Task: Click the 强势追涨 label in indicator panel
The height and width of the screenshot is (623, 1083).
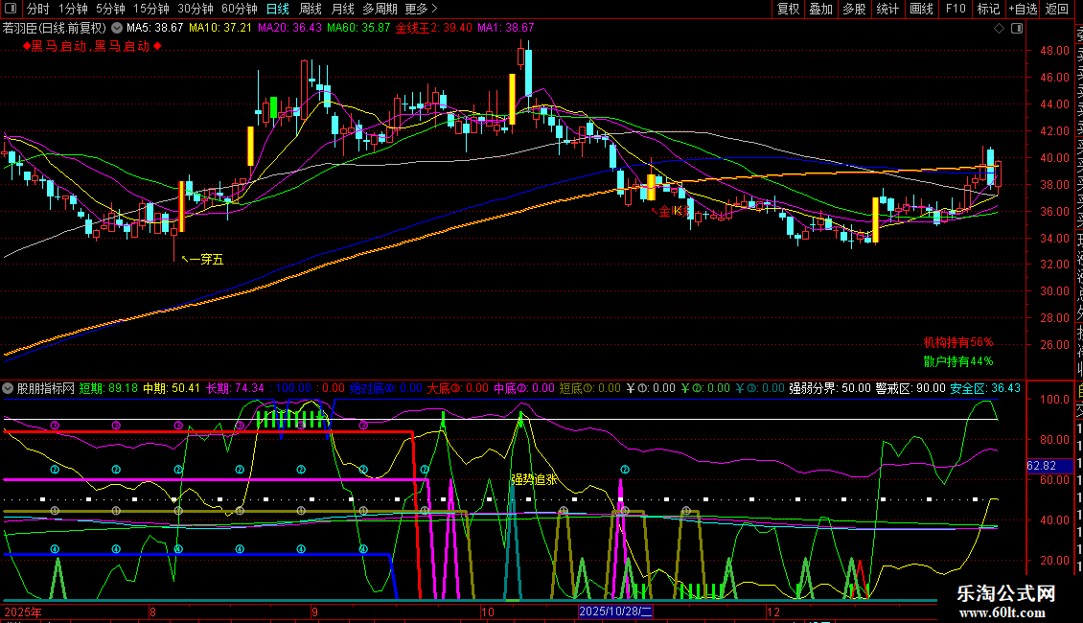Action: (534, 479)
